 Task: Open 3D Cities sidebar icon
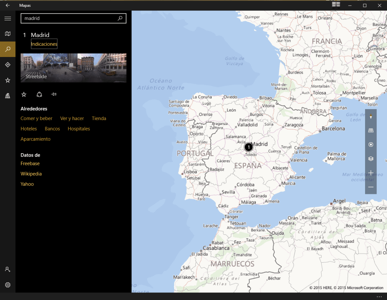[8, 95]
